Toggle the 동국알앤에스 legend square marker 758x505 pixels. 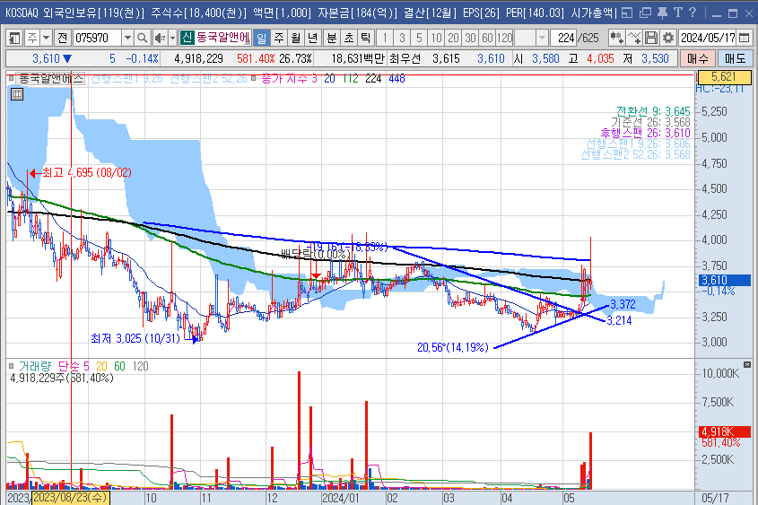point(12,78)
